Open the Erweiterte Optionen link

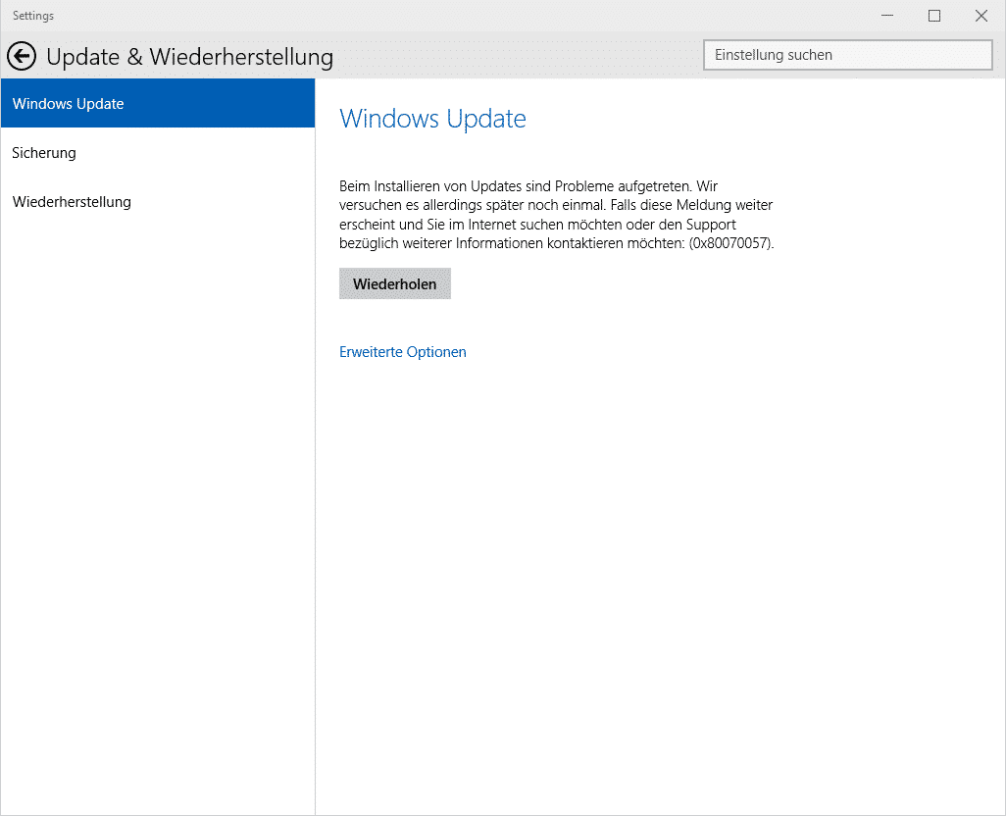[402, 352]
